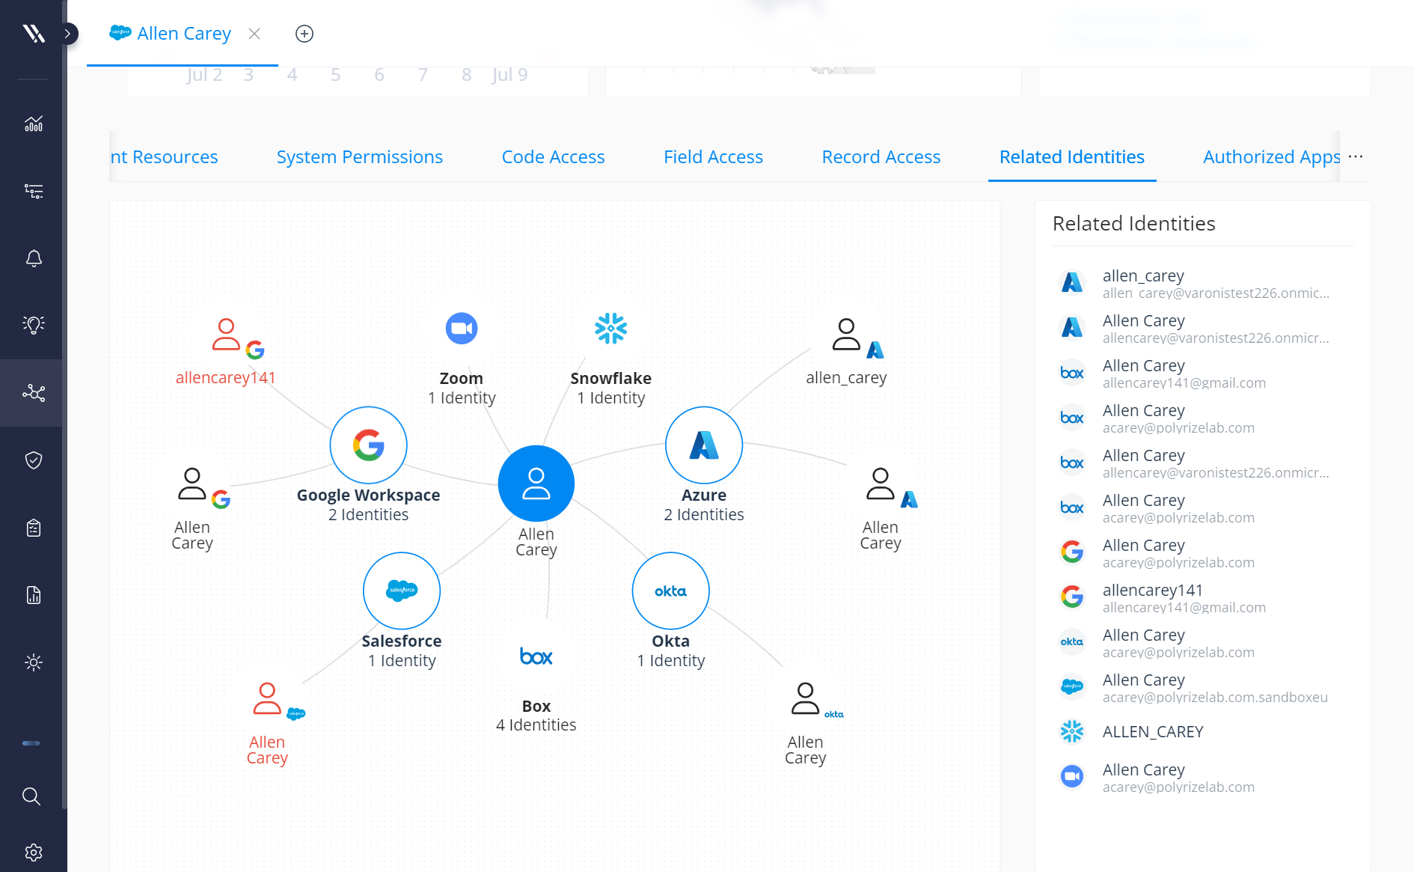Add a new tab with the plus icon
The image size is (1414, 872).
[304, 34]
